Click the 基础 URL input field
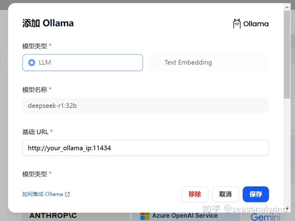The image size is (295, 221). pyautogui.click(x=145, y=148)
